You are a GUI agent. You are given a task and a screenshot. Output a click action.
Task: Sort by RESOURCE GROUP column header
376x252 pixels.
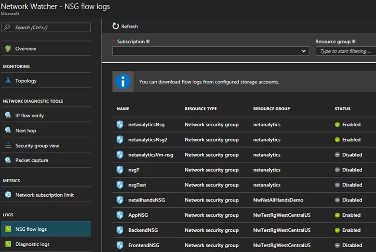[x=271, y=108]
